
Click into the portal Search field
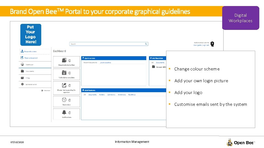(x=109, y=44)
